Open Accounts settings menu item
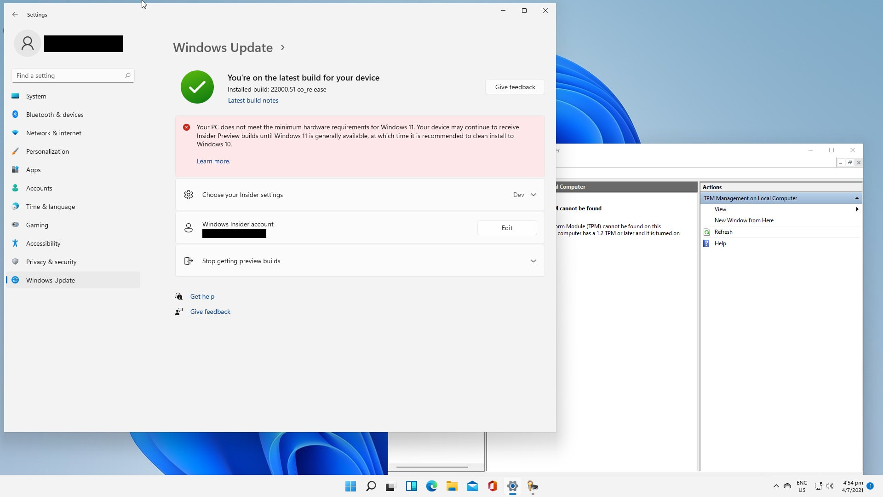 [39, 187]
